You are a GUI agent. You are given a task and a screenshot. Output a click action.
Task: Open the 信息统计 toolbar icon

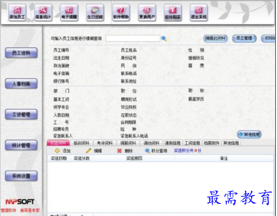pos(43,13)
